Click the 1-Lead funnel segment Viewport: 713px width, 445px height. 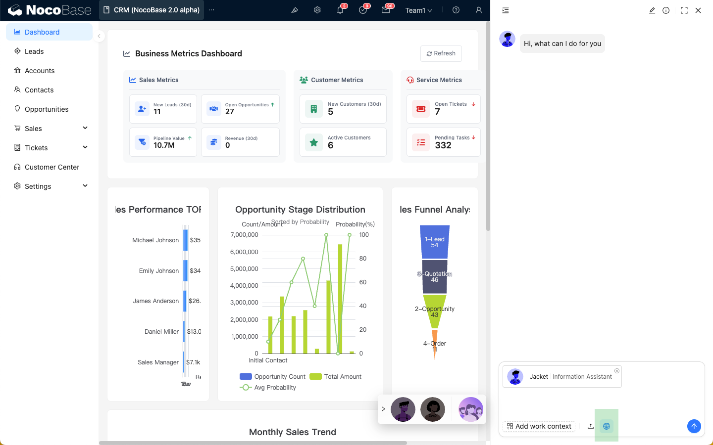[435, 242]
